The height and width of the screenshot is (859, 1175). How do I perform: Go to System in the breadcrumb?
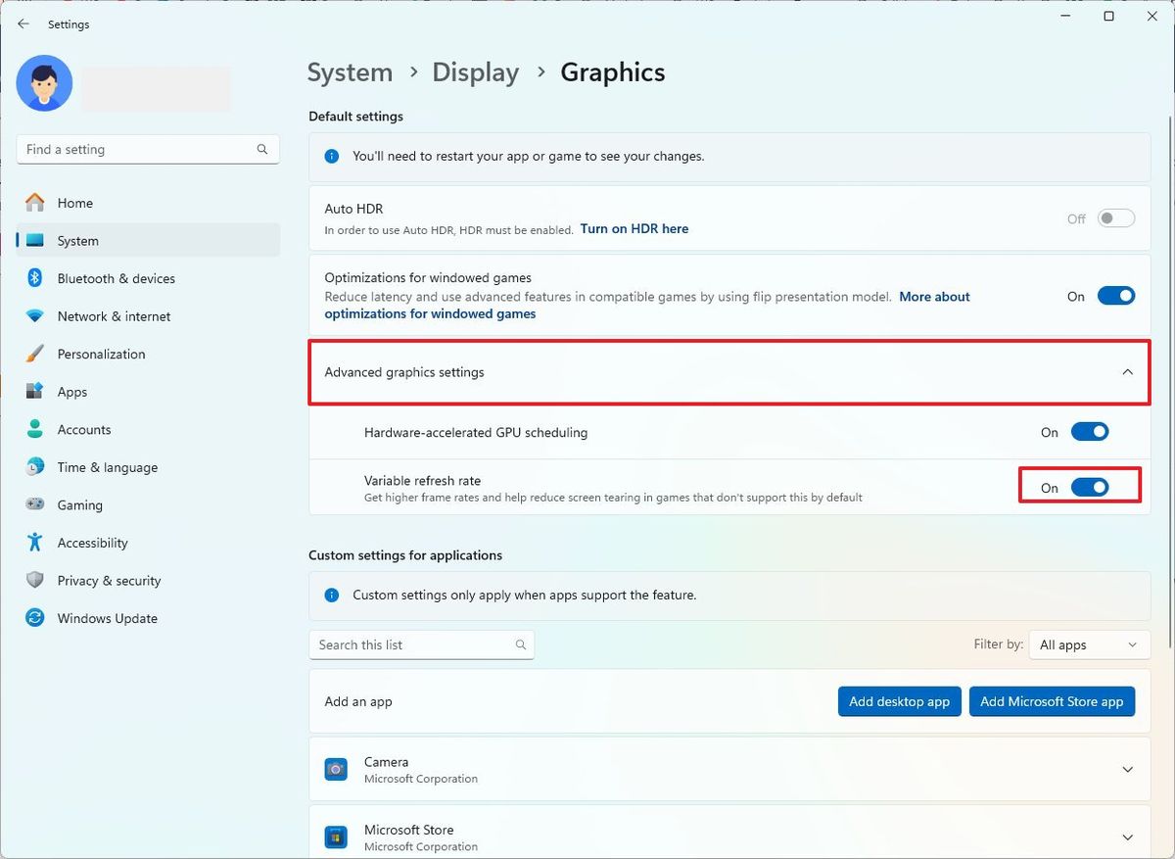[x=350, y=72]
